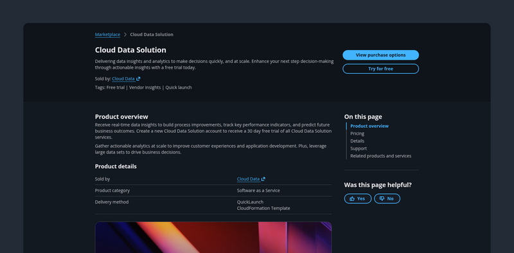Viewport: 514px width, 253px height.
Task: Click the breadcrumb chevron separator
Action: point(125,35)
